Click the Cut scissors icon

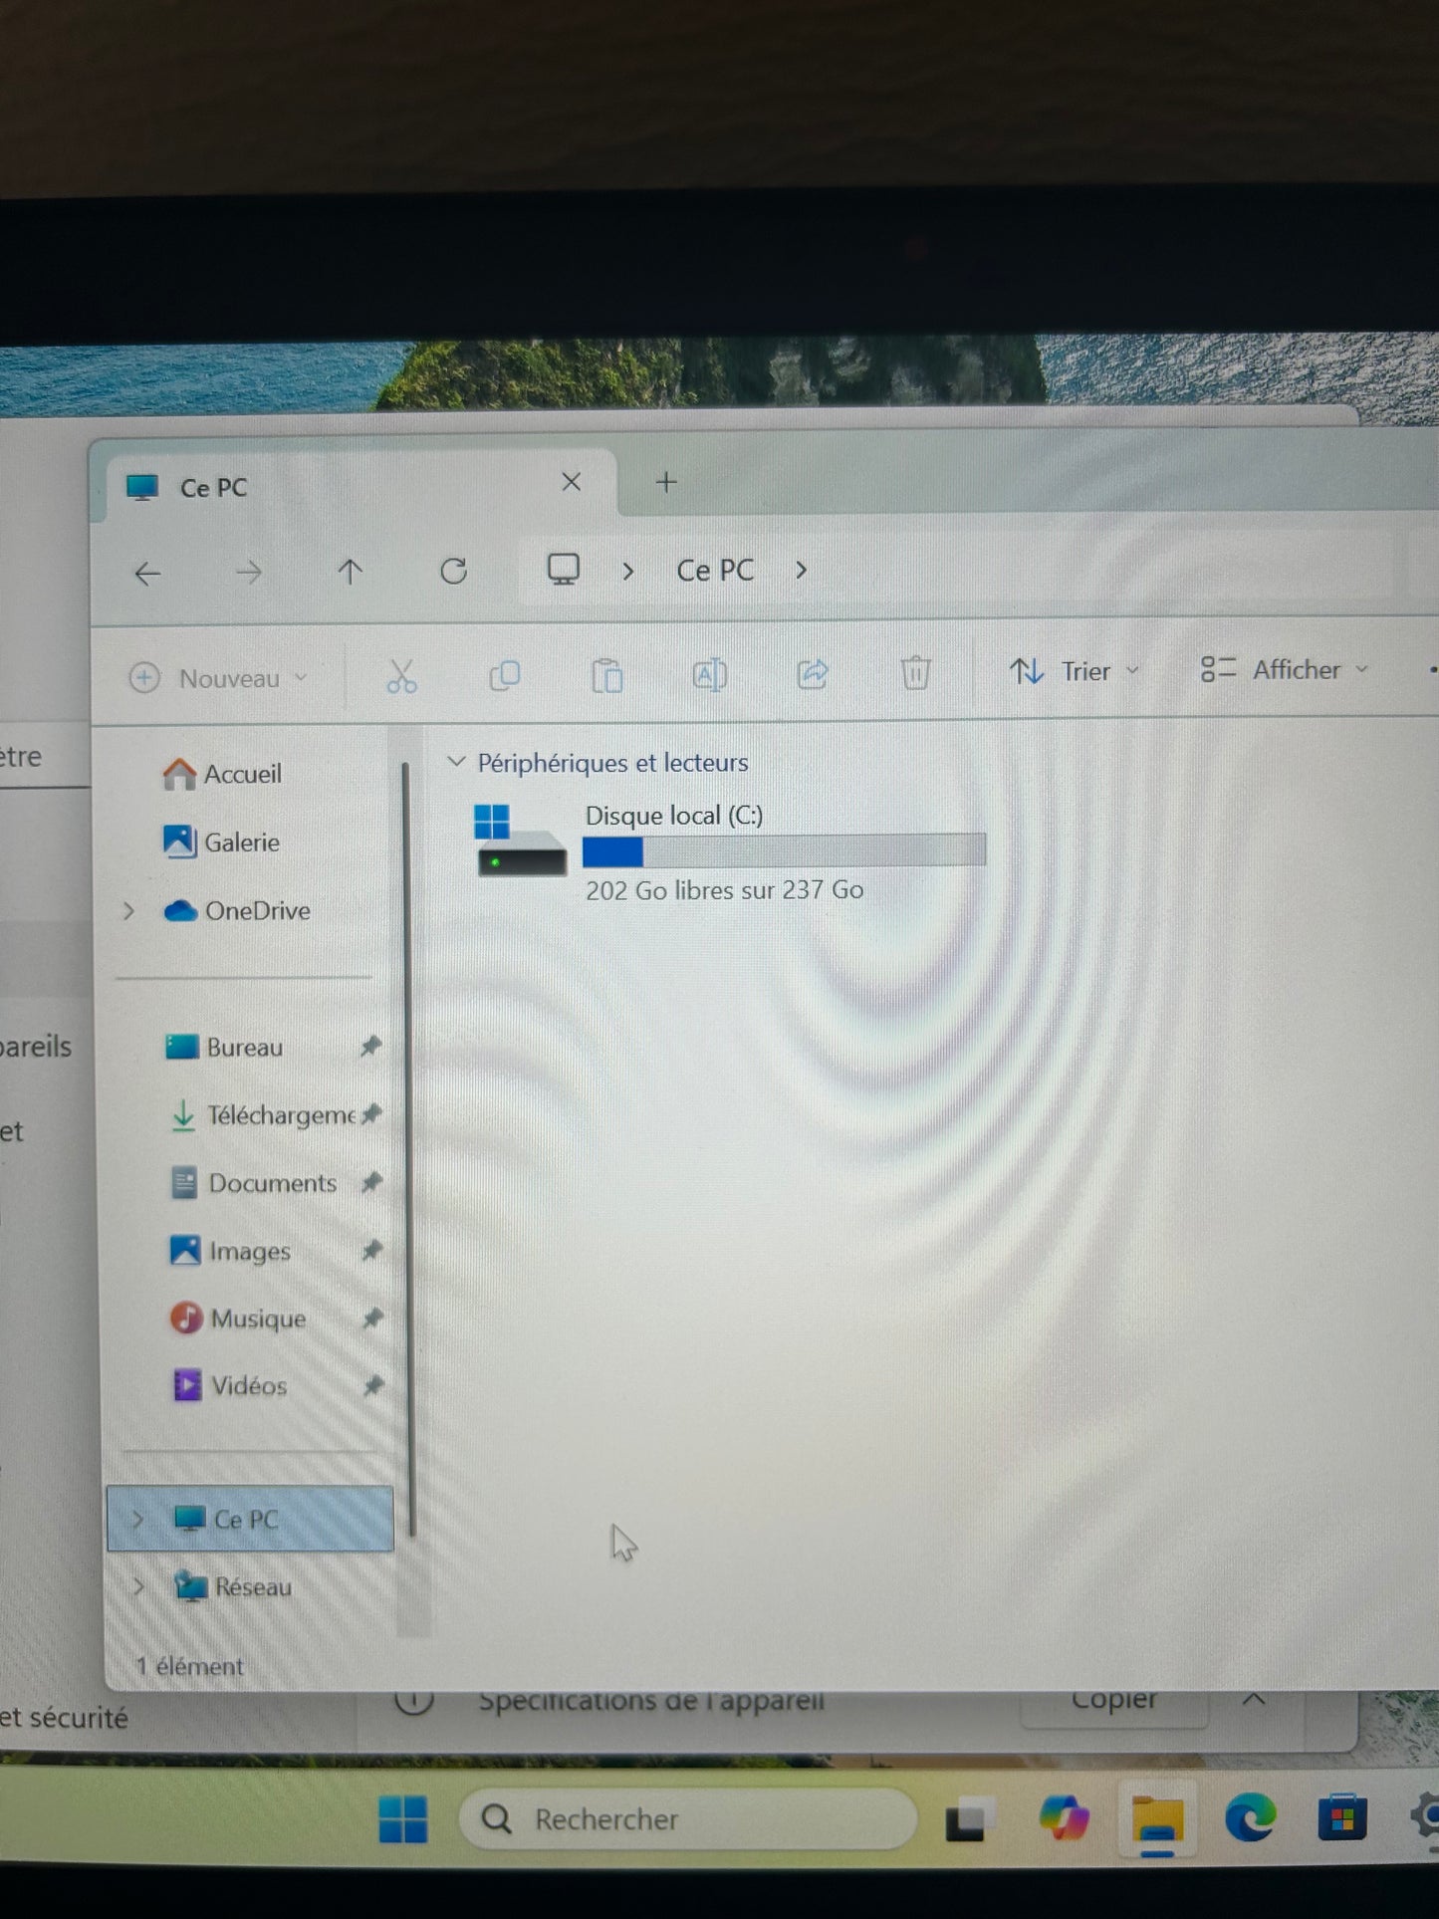point(401,676)
